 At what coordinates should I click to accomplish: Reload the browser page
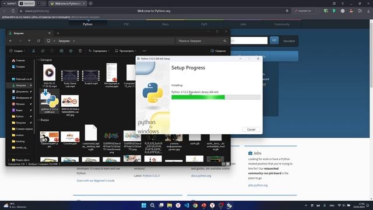point(13,11)
